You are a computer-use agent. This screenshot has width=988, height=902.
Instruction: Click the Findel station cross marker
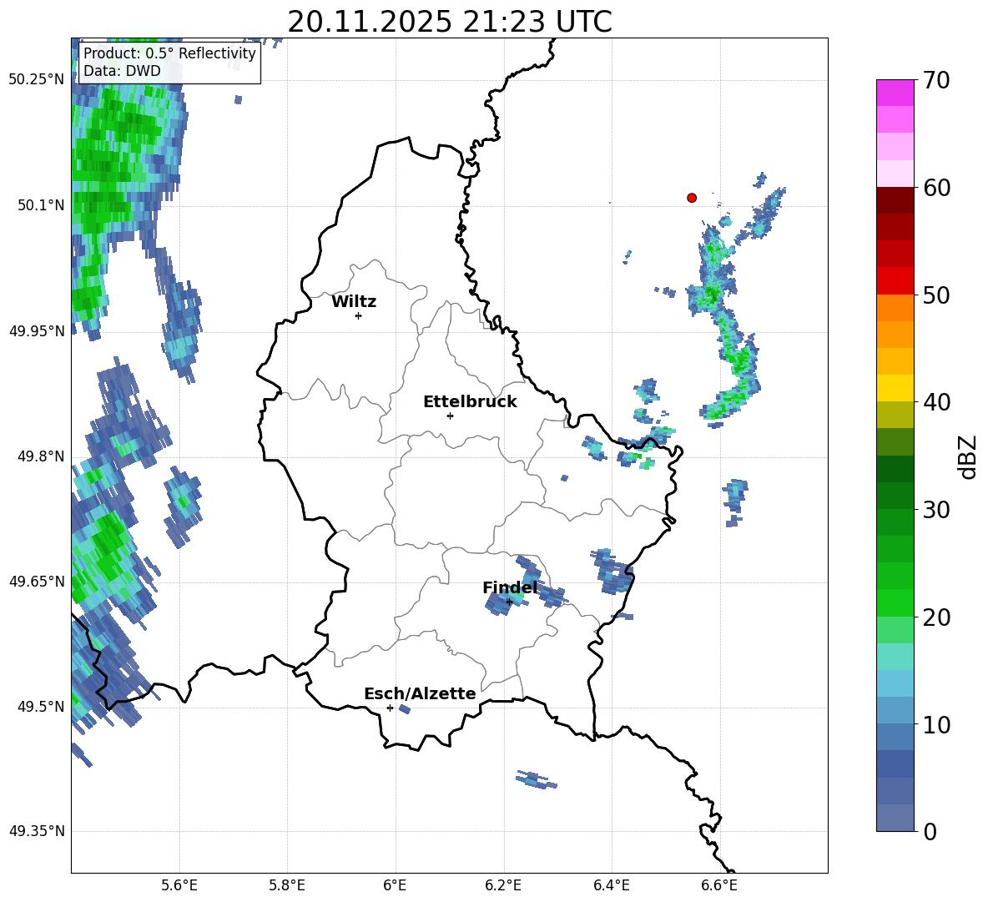509,602
